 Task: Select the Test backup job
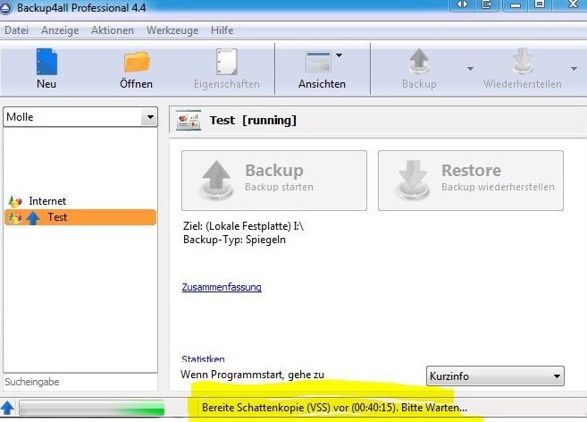coord(80,217)
